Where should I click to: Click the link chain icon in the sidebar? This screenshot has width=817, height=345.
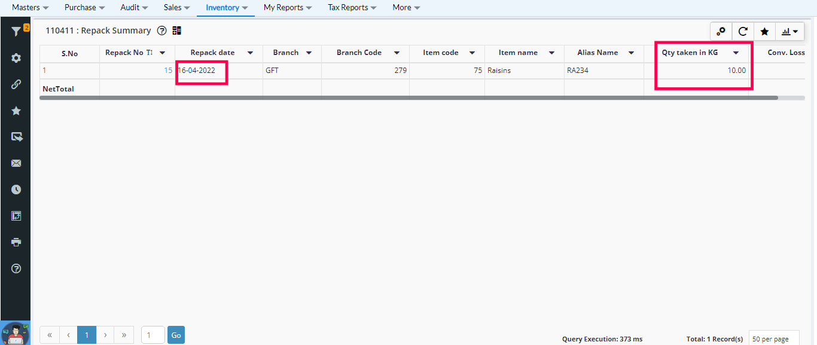(x=16, y=84)
